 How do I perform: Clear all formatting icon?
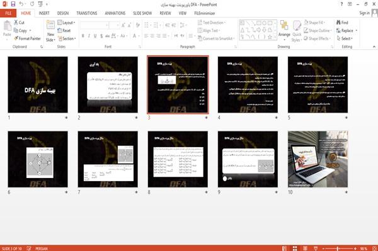click(x=138, y=25)
